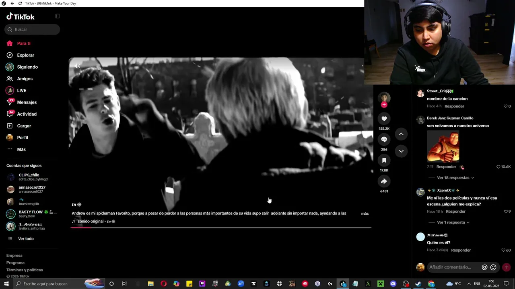Open Google Chrome from the taskbar
515x289 pixels.
(431, 284)
